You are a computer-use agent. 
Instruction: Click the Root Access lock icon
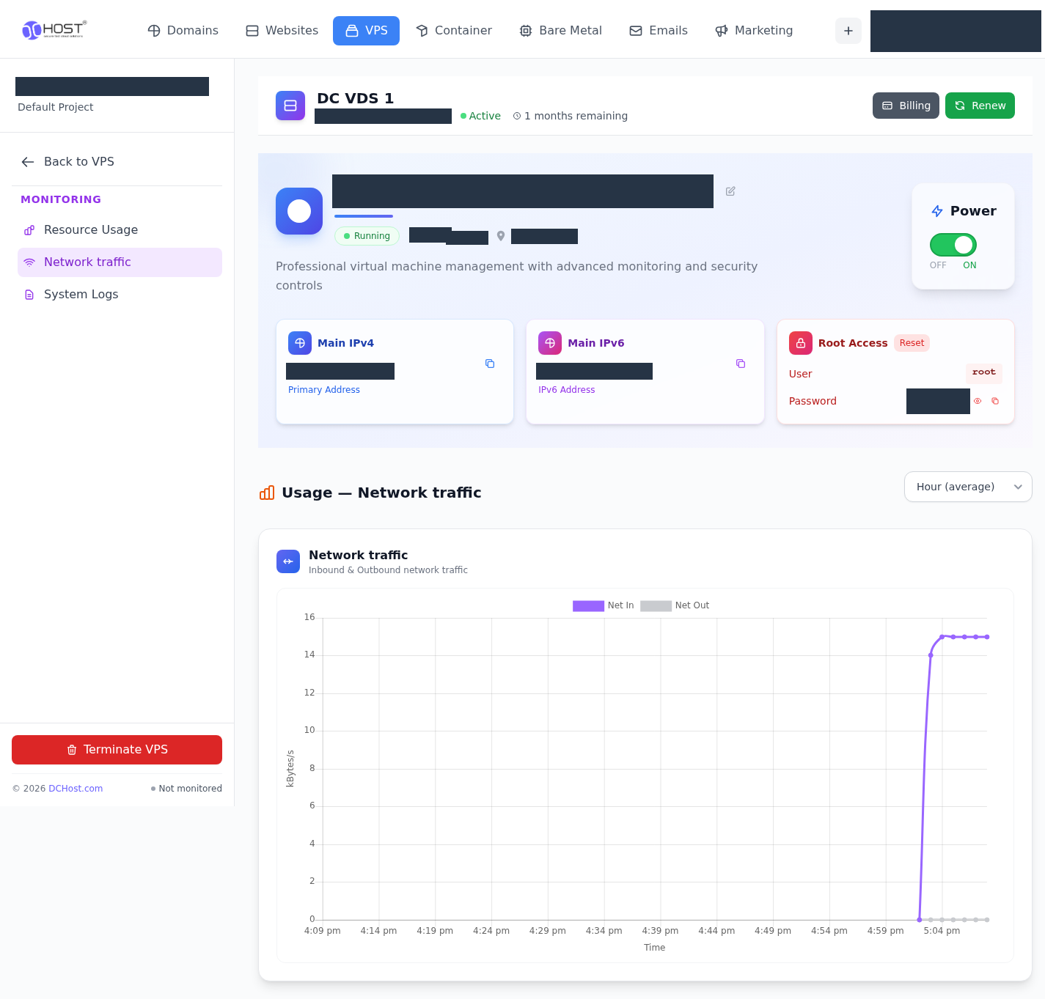pyautogui.click(x=801, y=343)
